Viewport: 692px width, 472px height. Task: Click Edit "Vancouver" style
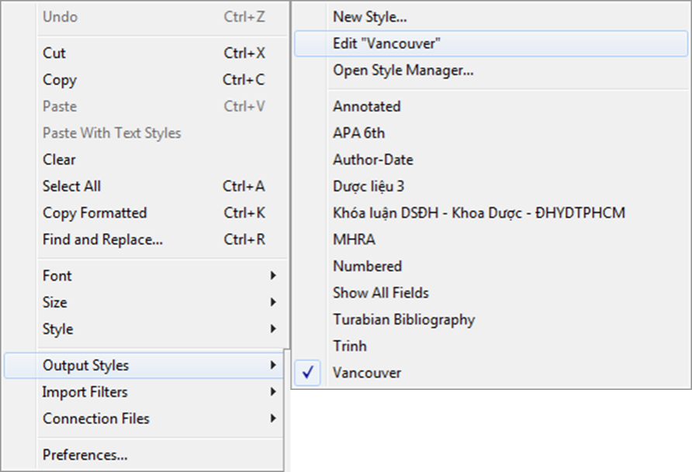tap(491, 43)
